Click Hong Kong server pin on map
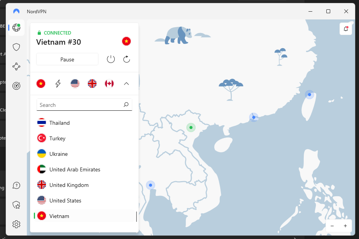 point(254,117)
